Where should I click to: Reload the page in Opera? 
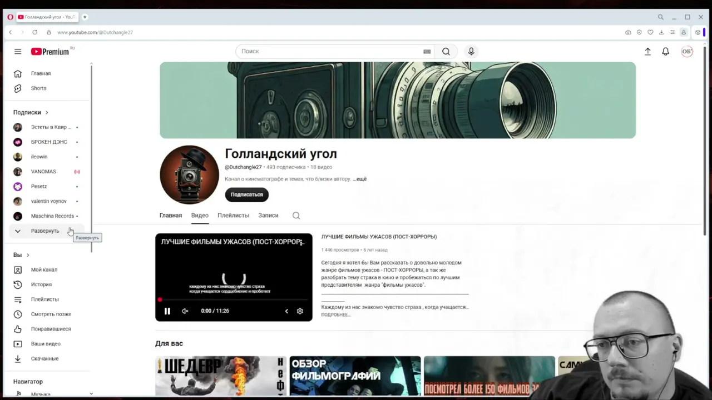pos(34,32)
